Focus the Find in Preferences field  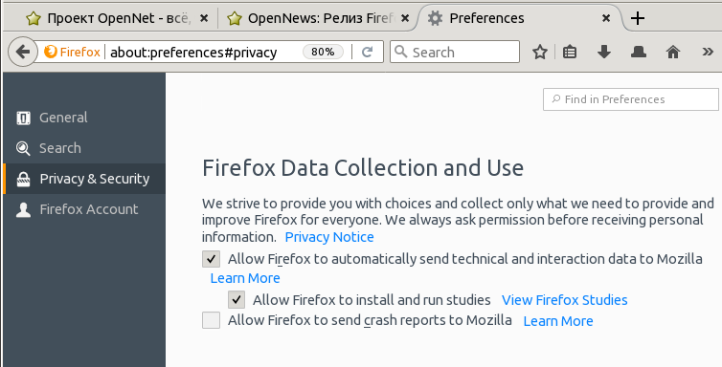pyautogui.click(x=631, y=99)
